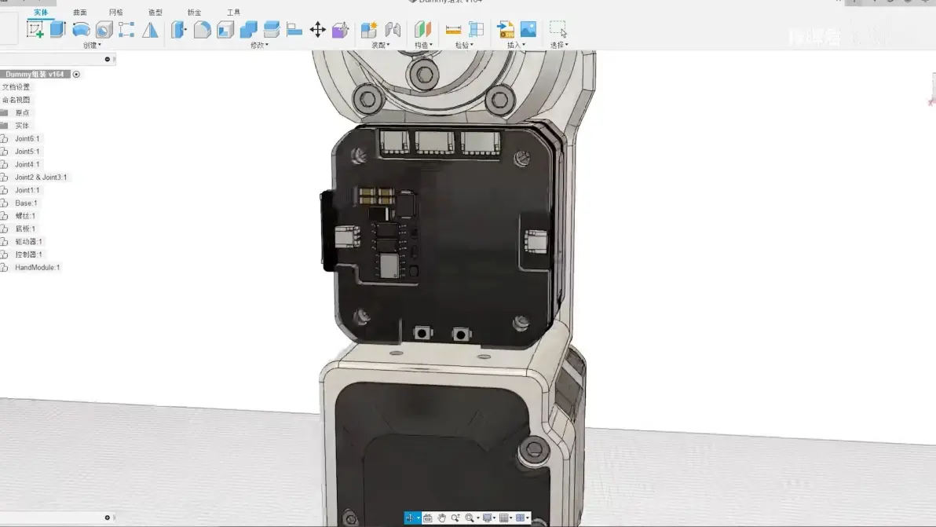Select the New Component tool
Viewport: 936px width, 527px height.
tap(370, 30)
